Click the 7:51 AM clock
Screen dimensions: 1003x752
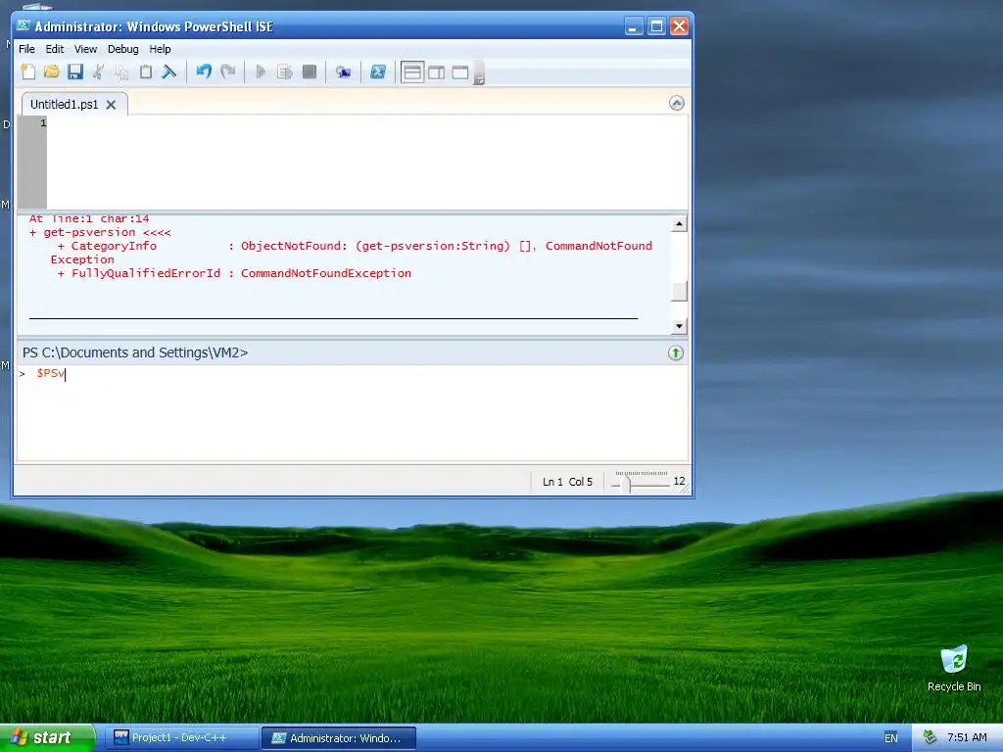pos(967,737)
